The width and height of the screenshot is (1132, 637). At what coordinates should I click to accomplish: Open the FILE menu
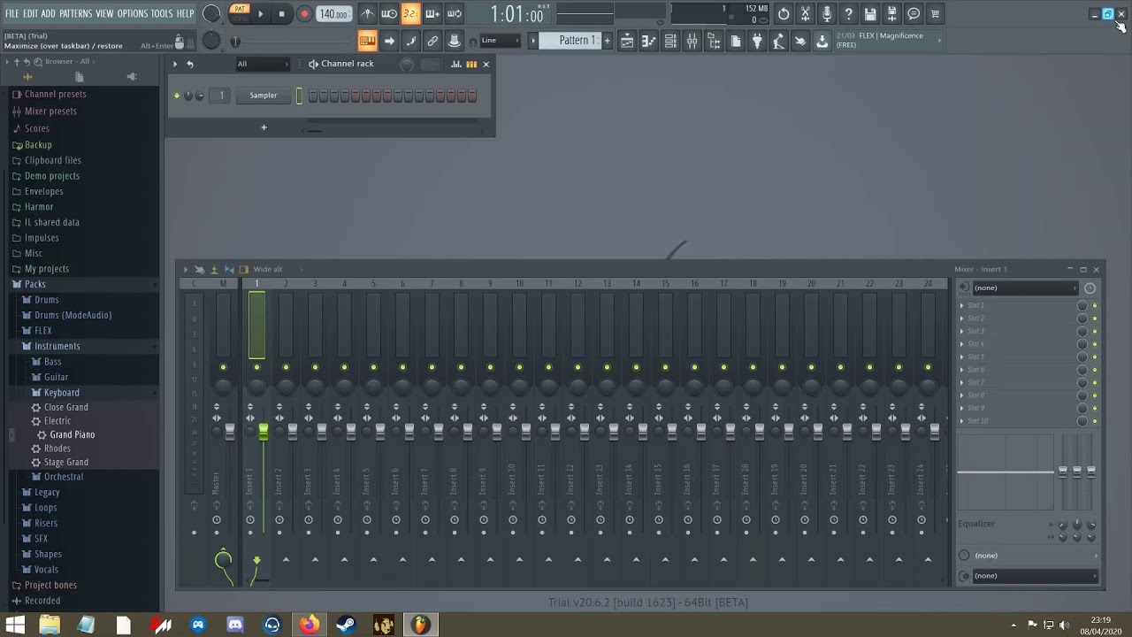[12, 13]
